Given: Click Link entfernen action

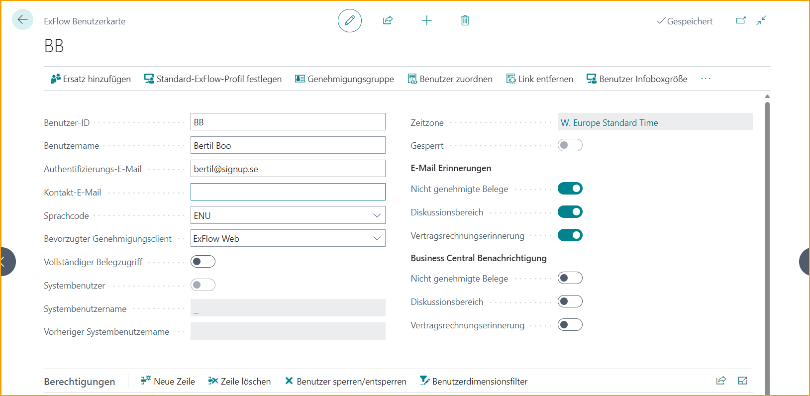Looking at the screenshot, I should 540,79.
